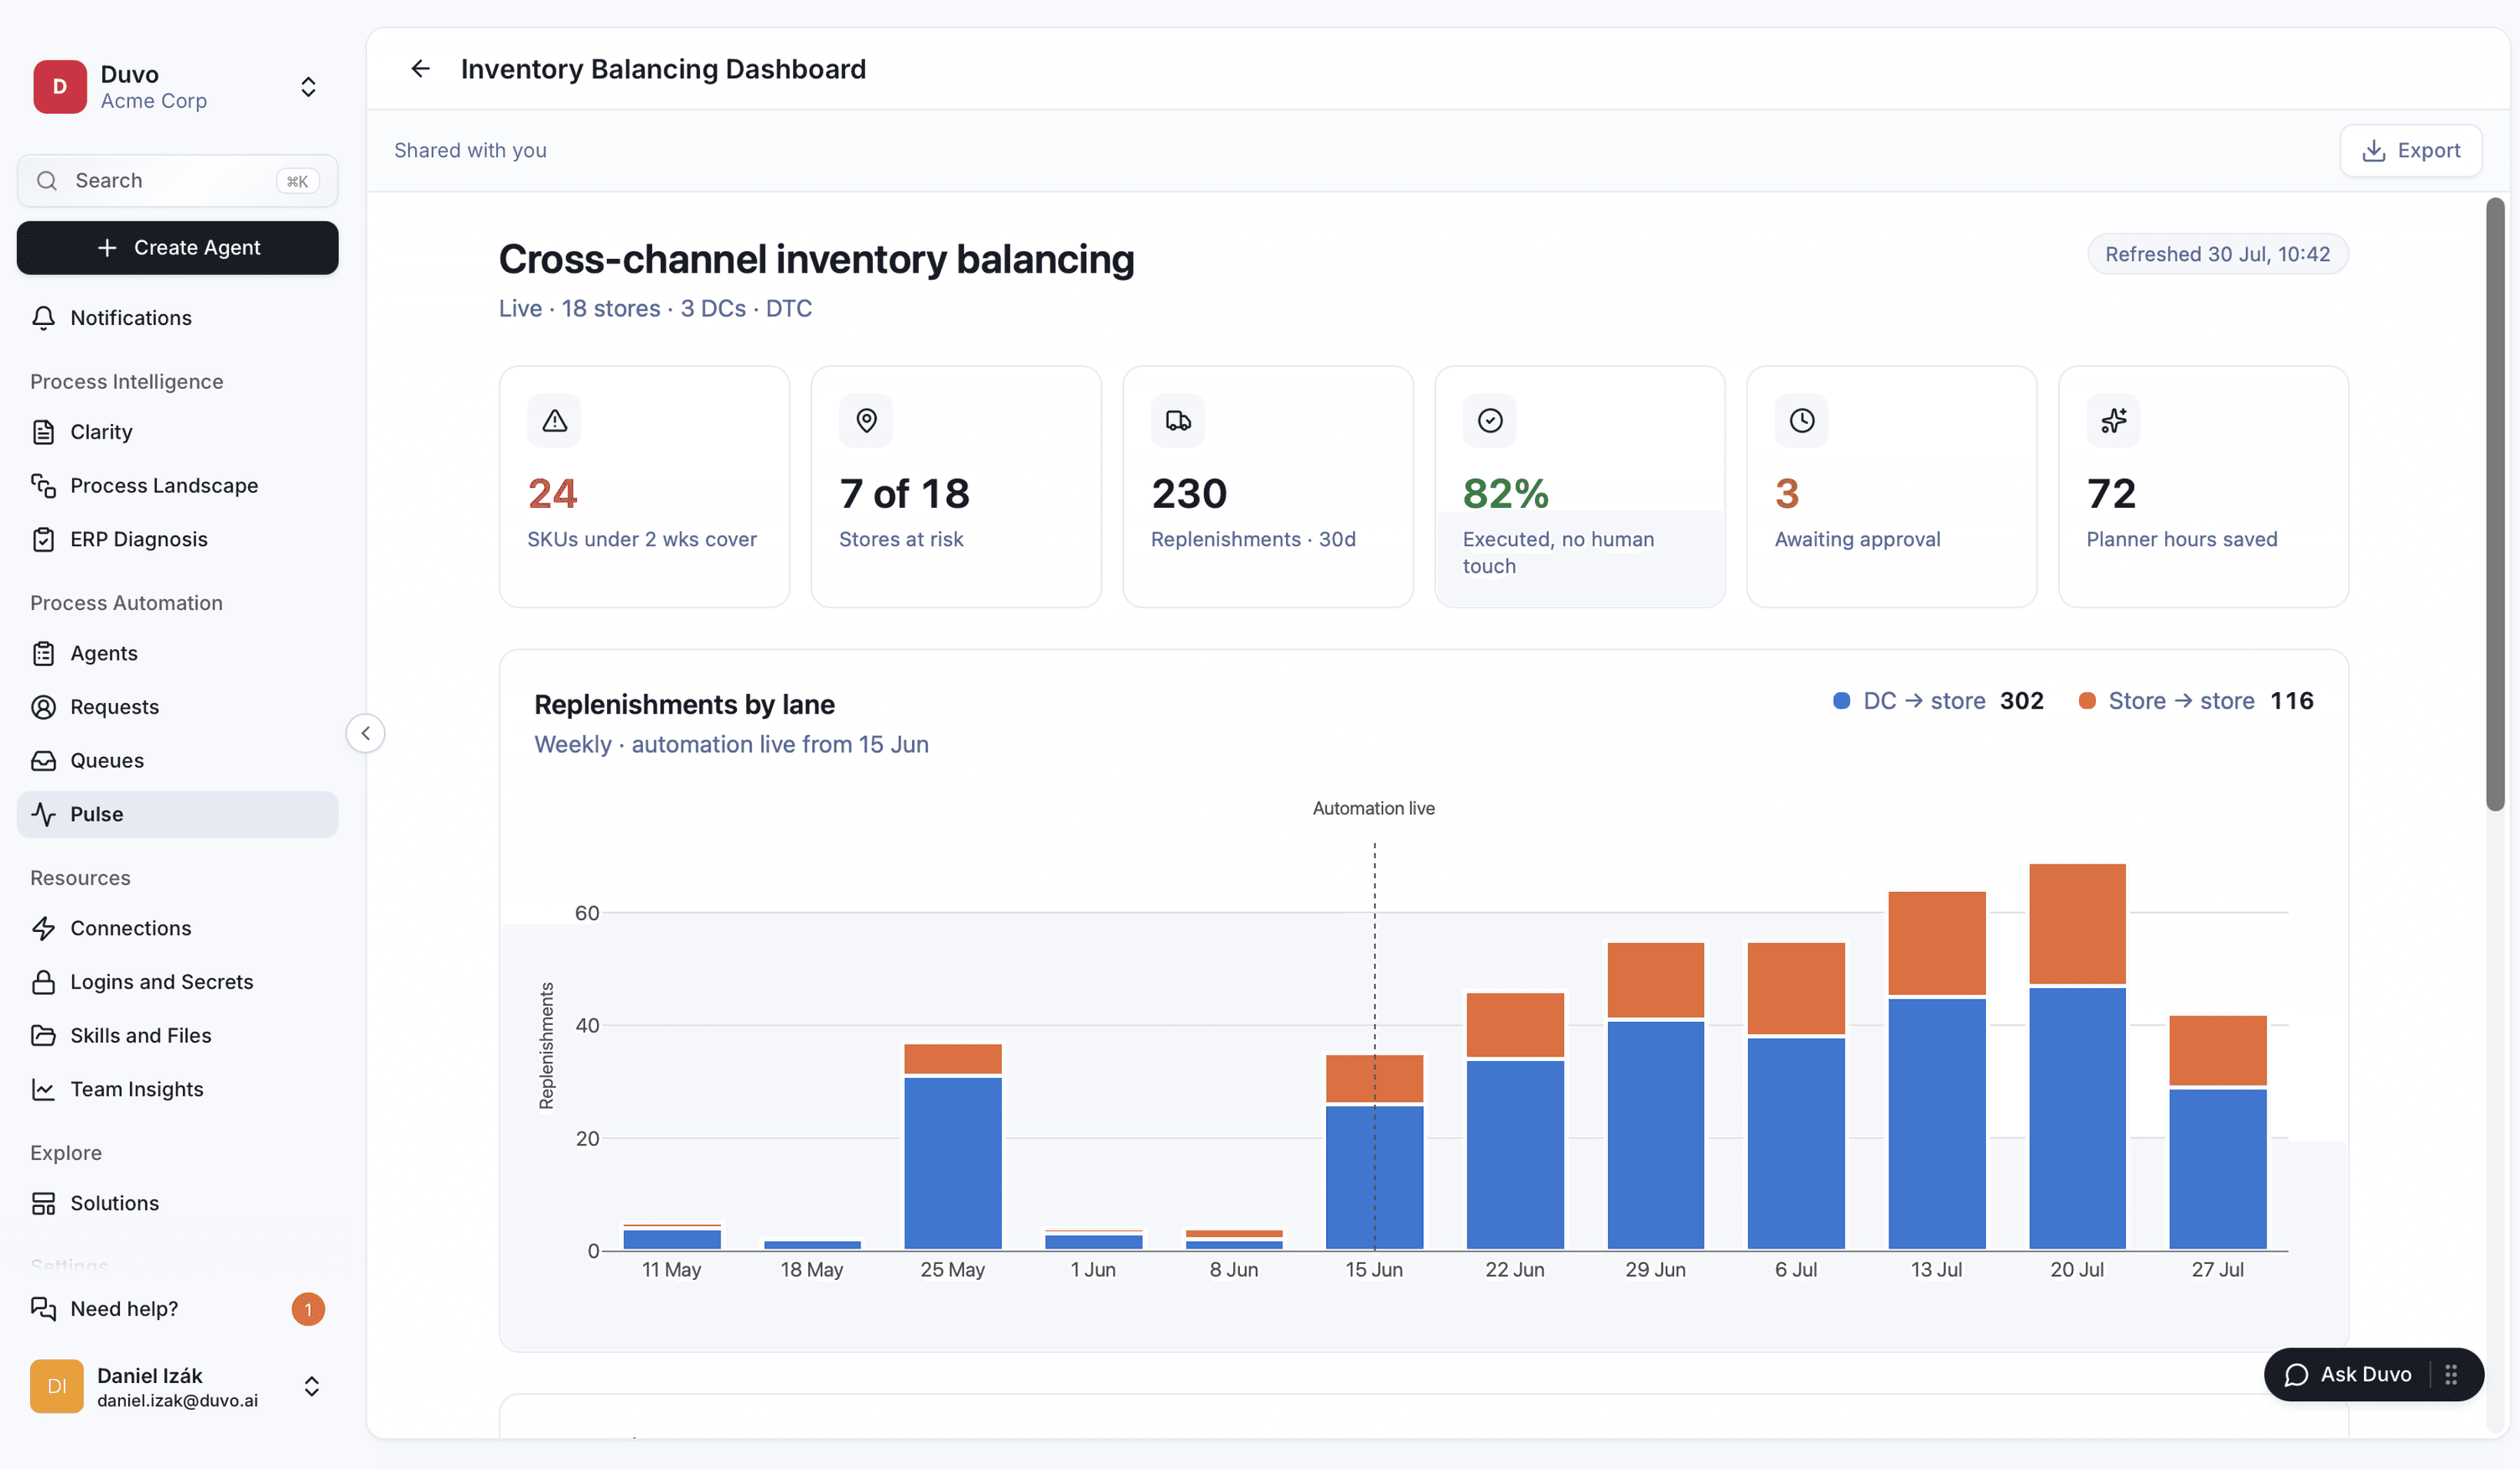Open the Queues inbox icon
The width and height of the screenshot is (2520, 1469).
point(43,761)
